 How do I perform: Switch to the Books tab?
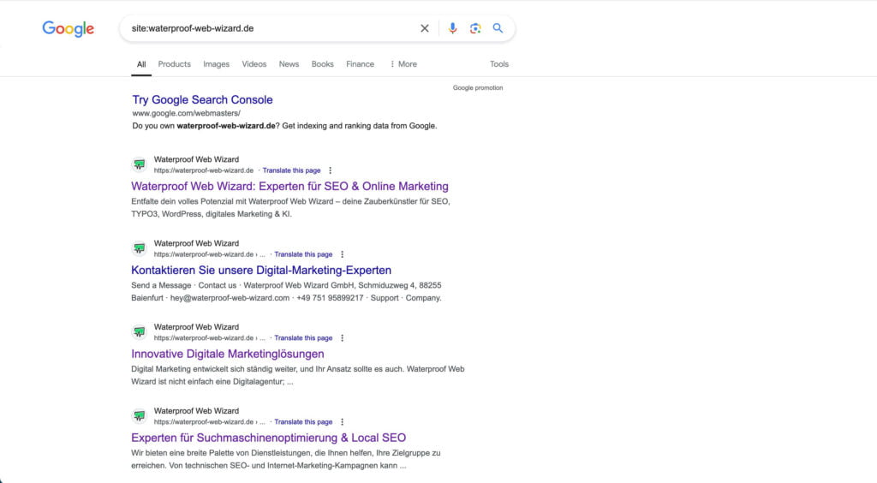click(x=322, y=64)
